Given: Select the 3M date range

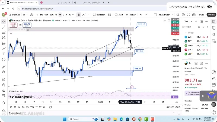Looking at the screenshot, I should (x=24, y=107).
